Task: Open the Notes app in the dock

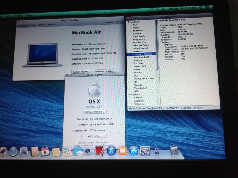Action: (x=56, y=151)
